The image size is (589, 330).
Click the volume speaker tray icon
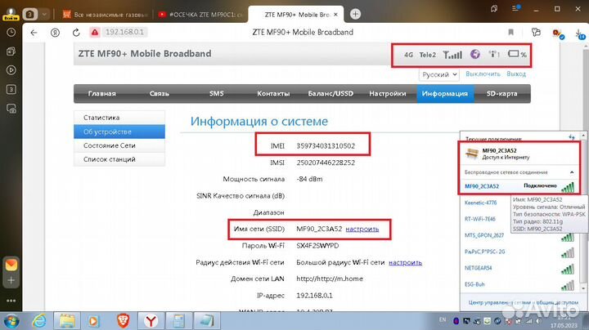(538, 321)
